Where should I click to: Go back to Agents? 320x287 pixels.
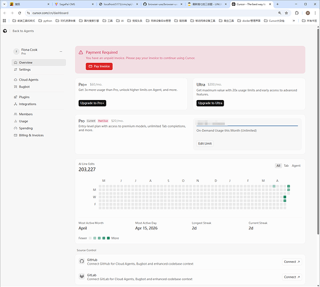tap(23, 31)
